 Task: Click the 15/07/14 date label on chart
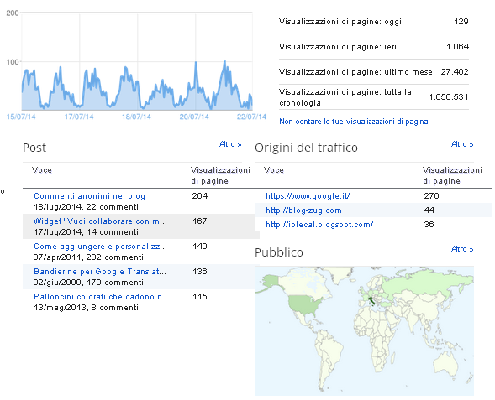[21, 117]
